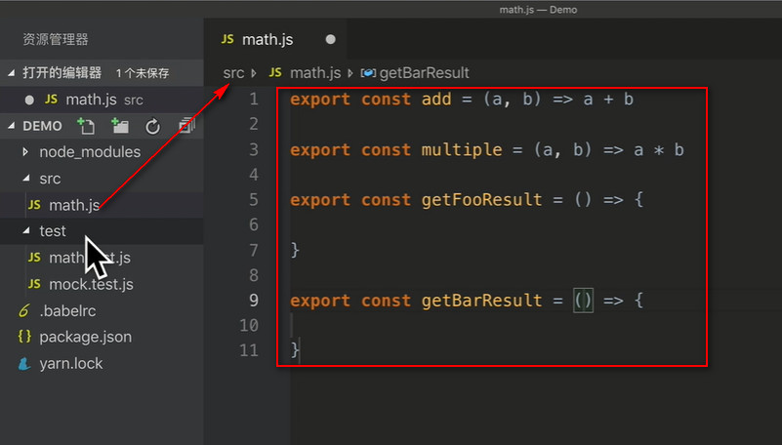
Task: Click the braces icon beside package.json
Action: 24,337
